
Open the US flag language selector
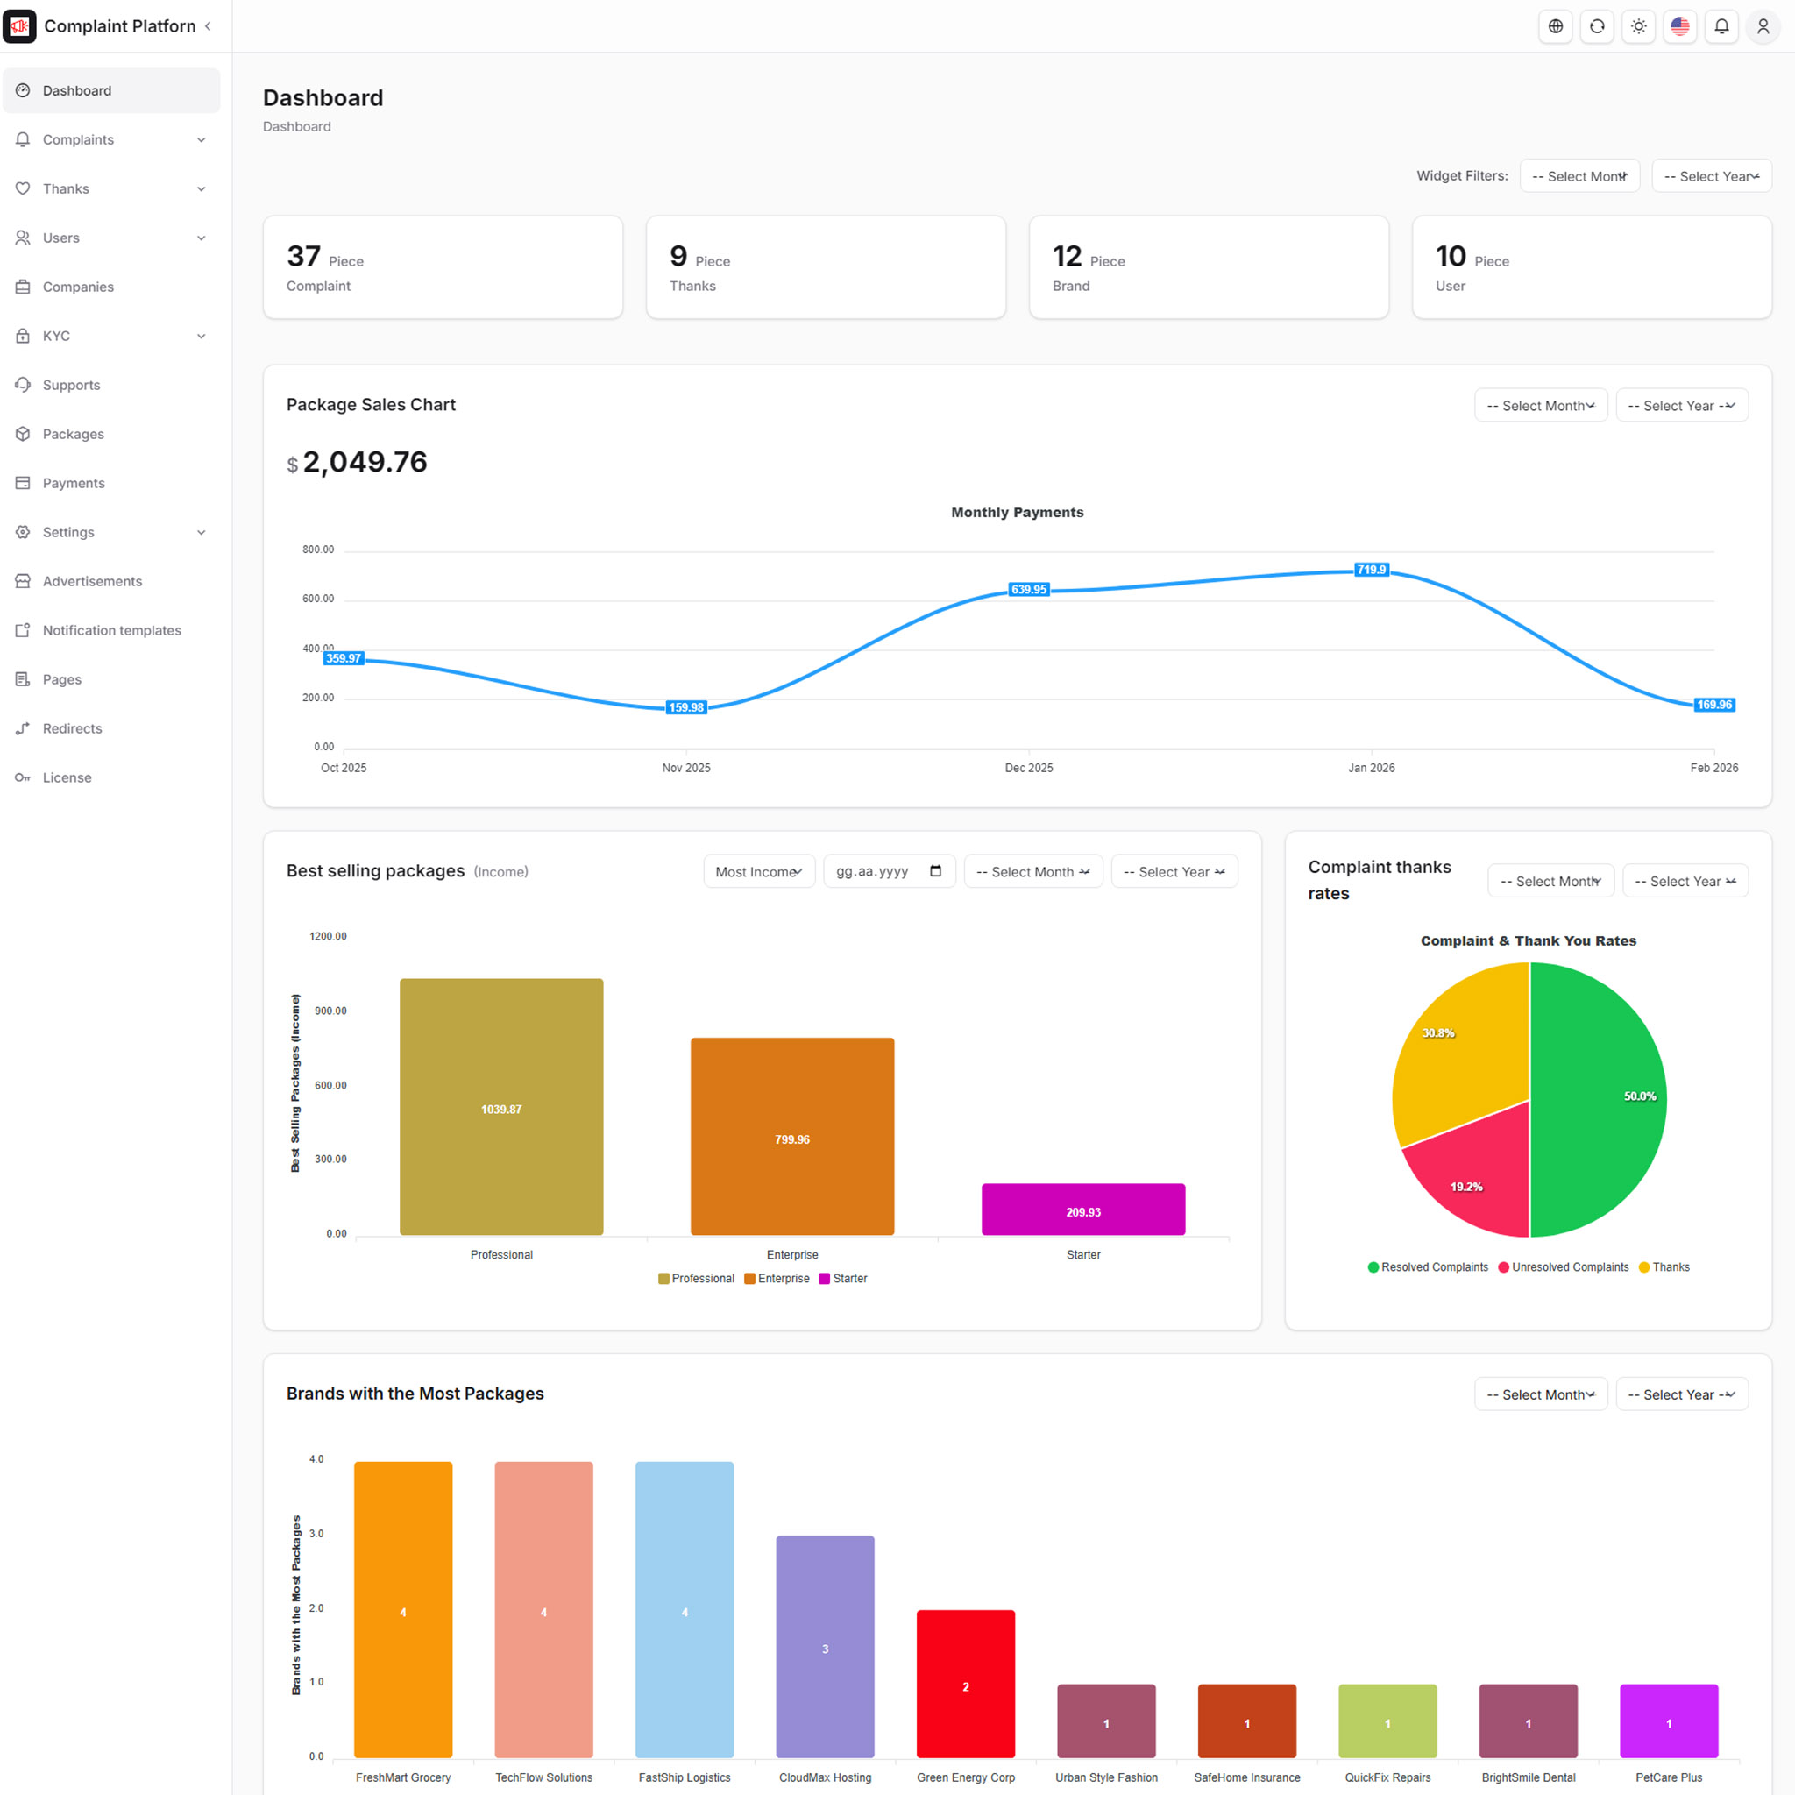tap(1680, 26)
